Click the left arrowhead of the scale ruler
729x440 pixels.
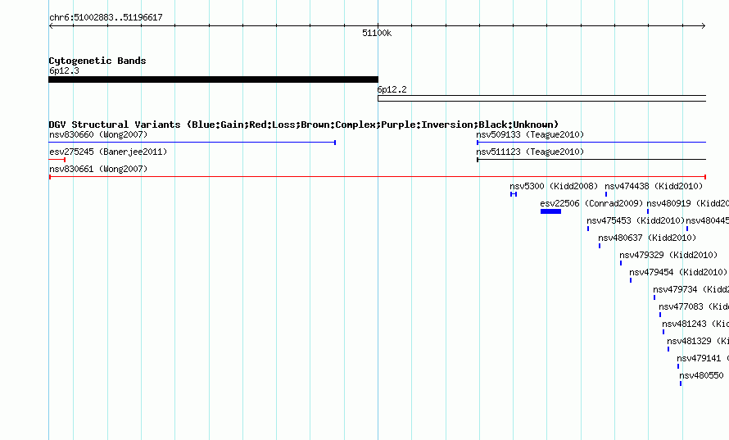click(x=51, y=26)
